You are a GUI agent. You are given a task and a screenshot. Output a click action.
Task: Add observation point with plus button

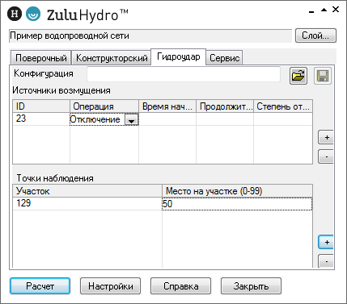pyautogui.click(x=326, y=242)
